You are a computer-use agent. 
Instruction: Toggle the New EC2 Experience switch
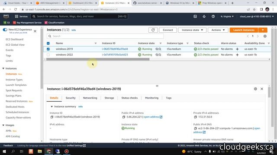pyautogui.click(x=5, y=30)
